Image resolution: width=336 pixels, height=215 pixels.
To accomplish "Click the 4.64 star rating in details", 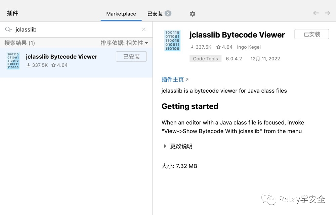I will tap(224, 47).
